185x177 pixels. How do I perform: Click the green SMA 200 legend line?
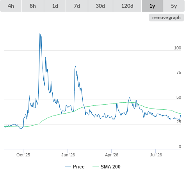pyautogui.click(x=96, y=167)
